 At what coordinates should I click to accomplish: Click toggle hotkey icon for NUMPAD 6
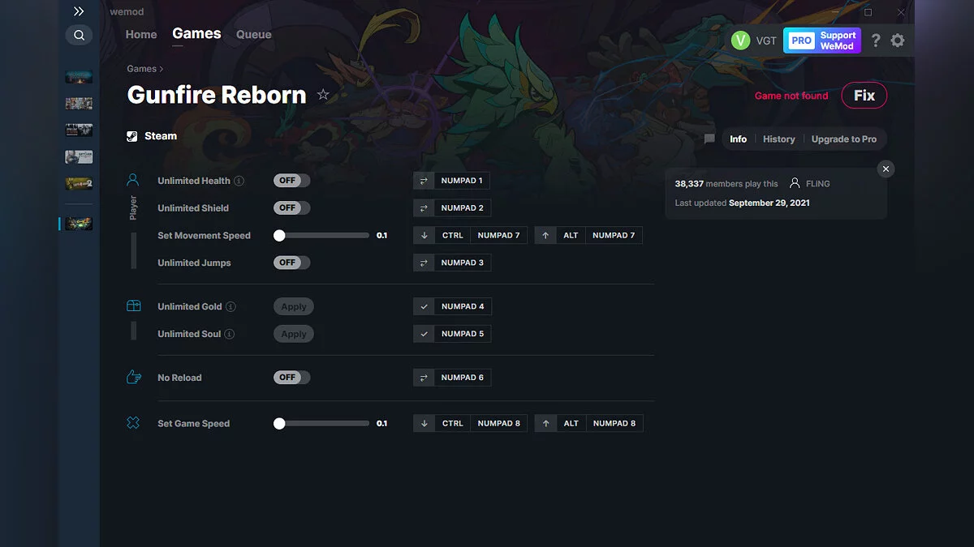424,378
